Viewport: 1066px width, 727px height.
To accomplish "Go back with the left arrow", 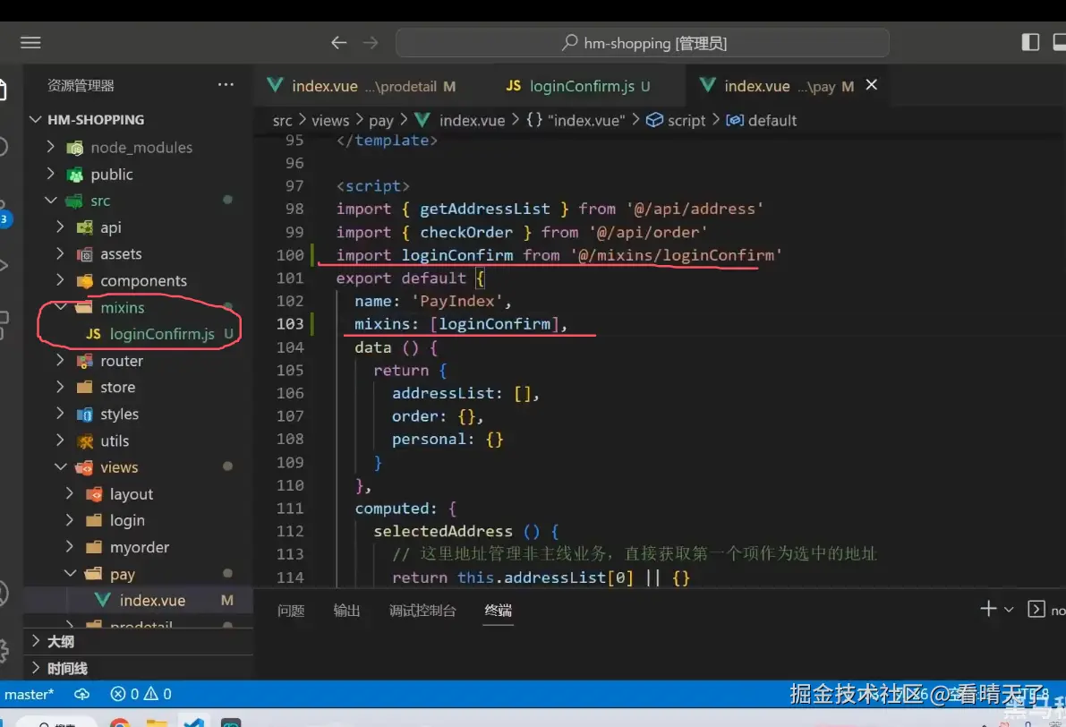I will coord(338,43).
